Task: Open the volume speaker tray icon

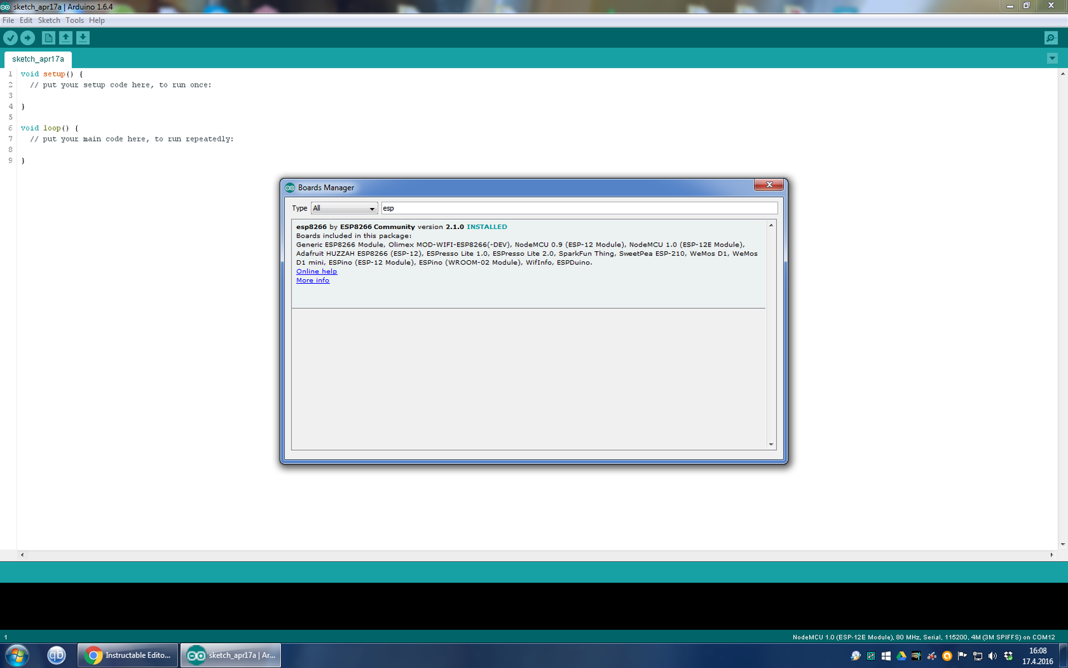Action: [x=992, y=656]
